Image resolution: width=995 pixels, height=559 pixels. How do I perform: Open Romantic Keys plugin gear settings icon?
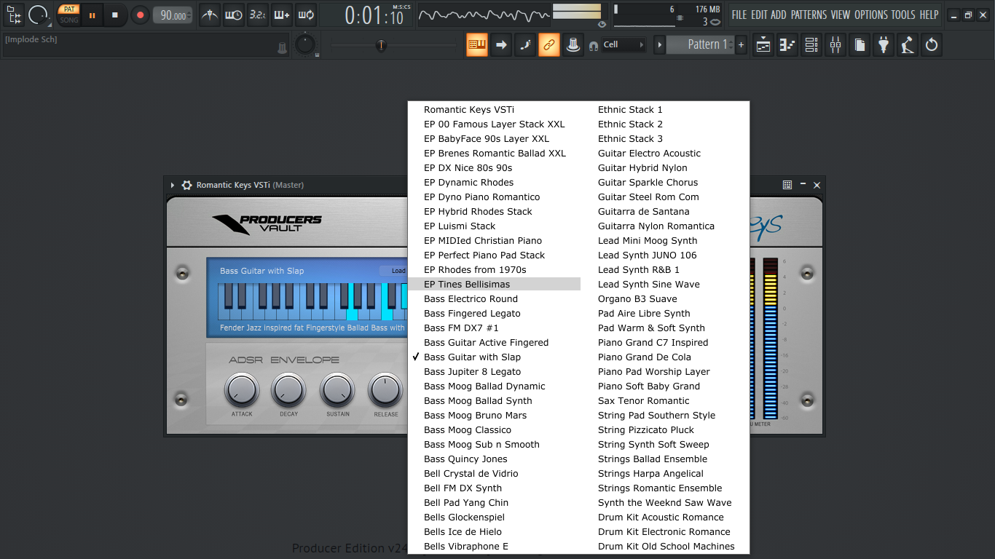click(186, 185)
